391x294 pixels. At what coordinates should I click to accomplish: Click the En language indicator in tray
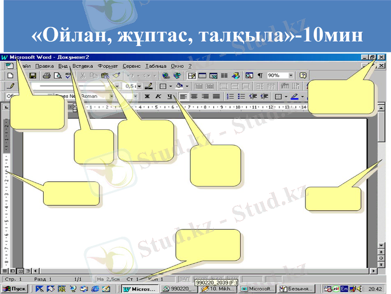coord(344,289)
